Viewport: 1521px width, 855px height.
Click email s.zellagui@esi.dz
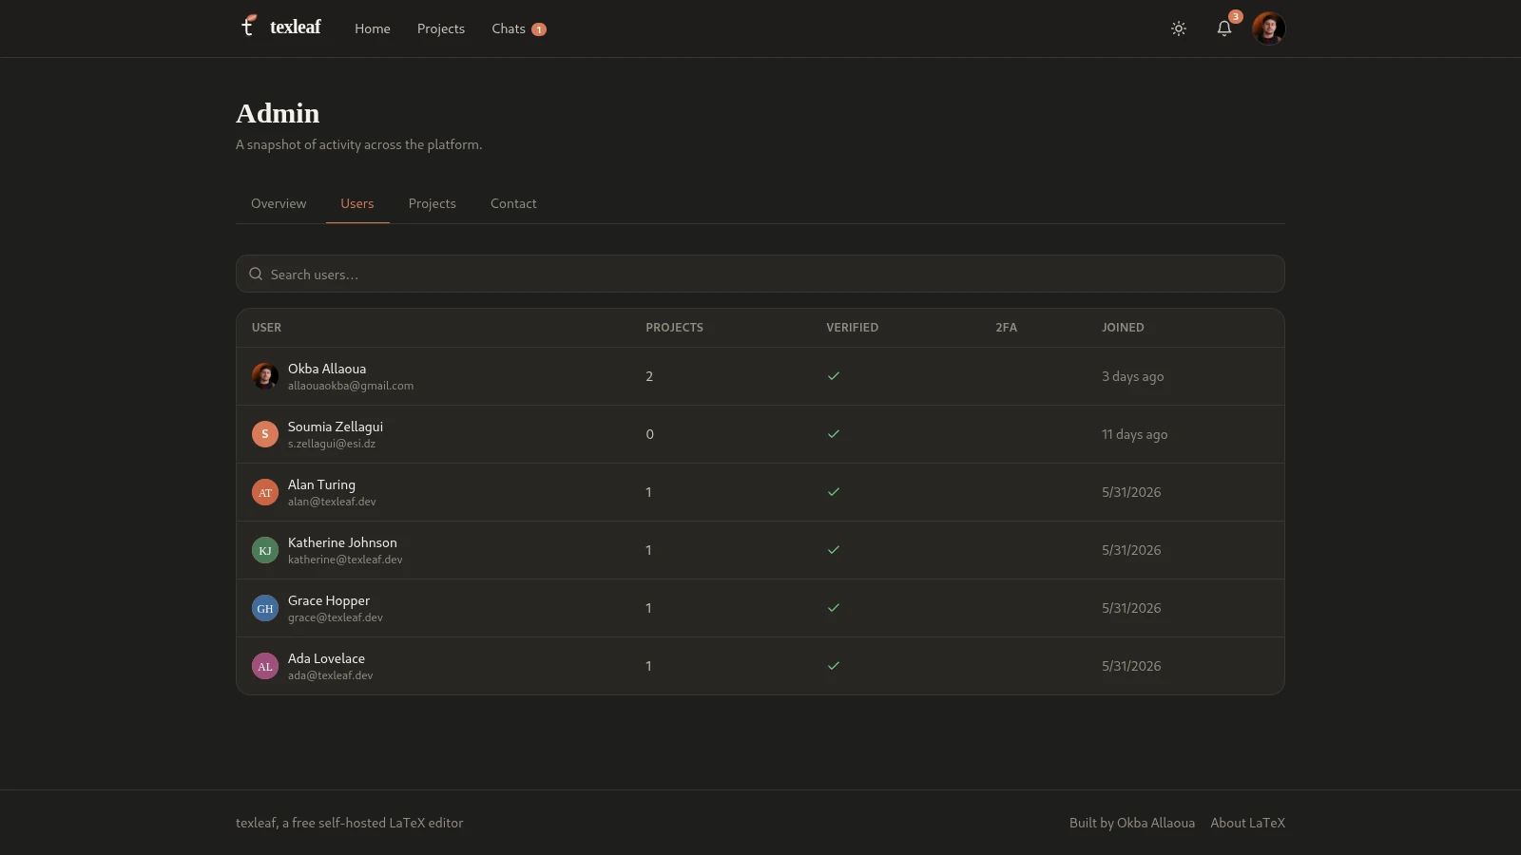[332, 444]
